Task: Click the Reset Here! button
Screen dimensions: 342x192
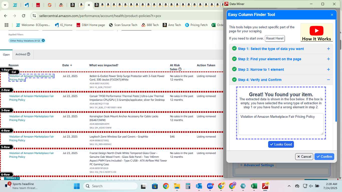Action: point(275,38)
